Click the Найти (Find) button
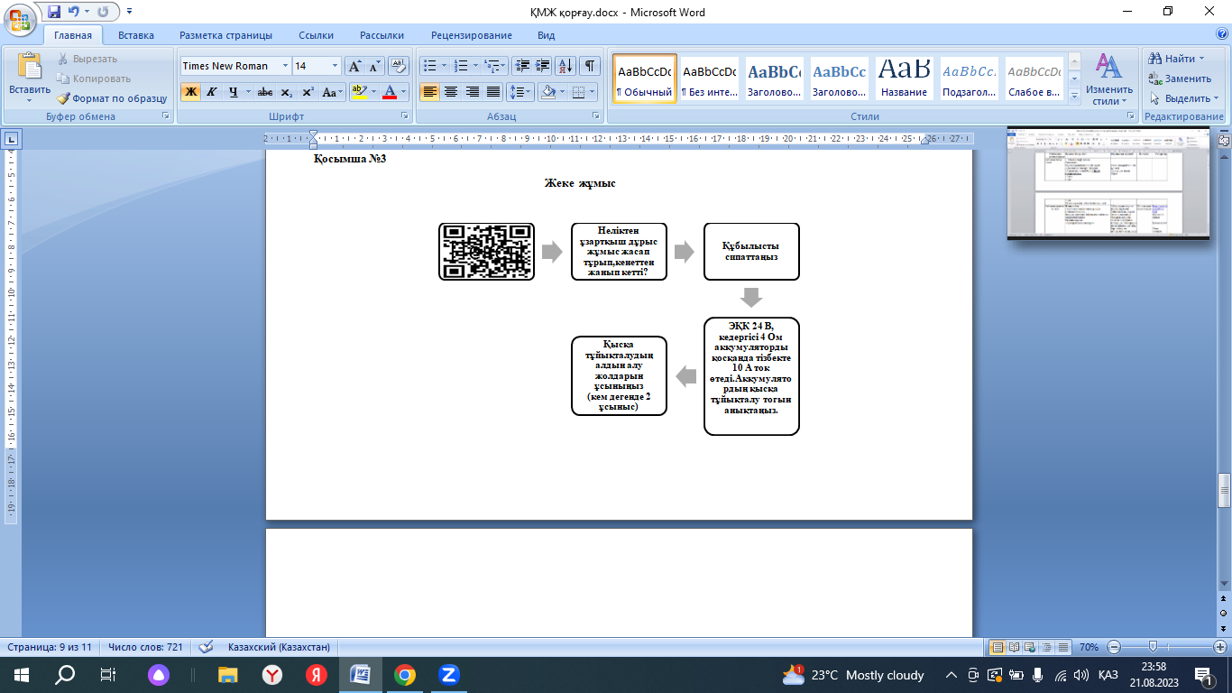Viewport: 1232px width, 693px height. coord(1178,59)
